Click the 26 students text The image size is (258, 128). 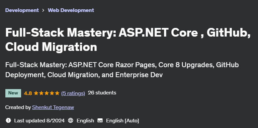pos(102,93)
